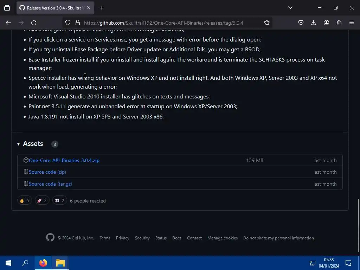Save page to Pocket icon

tap(301, 22)
